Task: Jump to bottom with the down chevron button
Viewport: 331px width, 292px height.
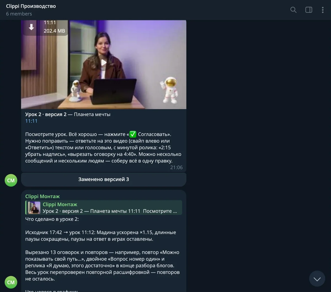Action: point(317,279)
